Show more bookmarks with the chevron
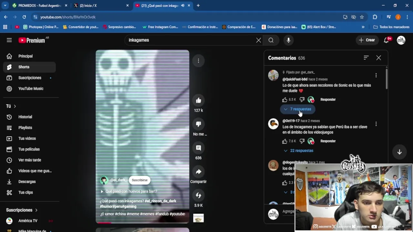Viewport: 413px width, 232px height. (x=363, y=27)
